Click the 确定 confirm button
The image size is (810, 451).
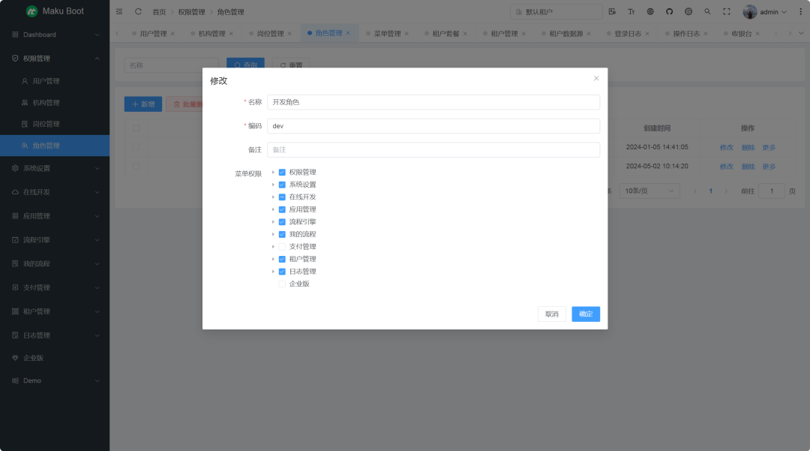[586, 314]
